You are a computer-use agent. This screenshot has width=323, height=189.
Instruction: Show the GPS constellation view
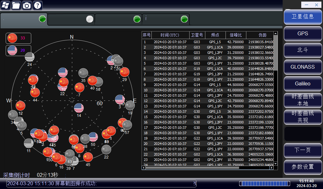[x=303, y=33]
